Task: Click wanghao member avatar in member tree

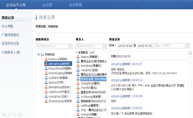Action: [46, 96]
